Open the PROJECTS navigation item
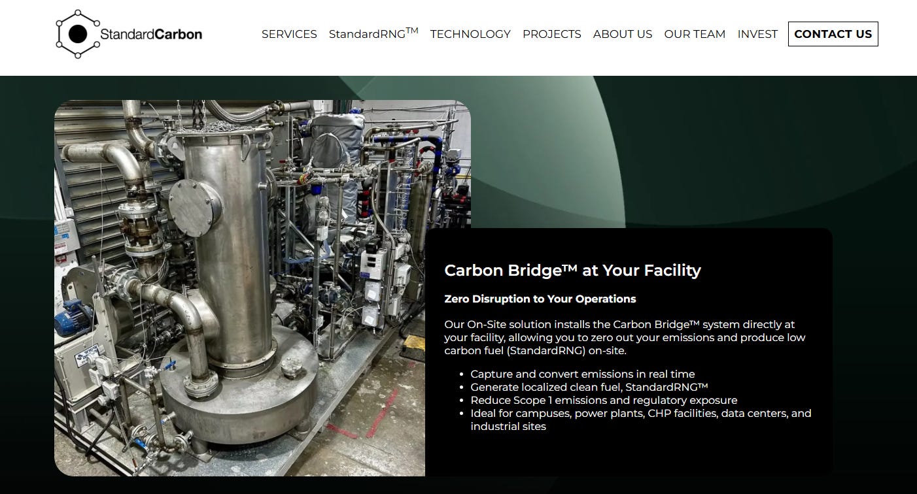The width and height of the screenshot is (917, 494). [x=552, y=34]
